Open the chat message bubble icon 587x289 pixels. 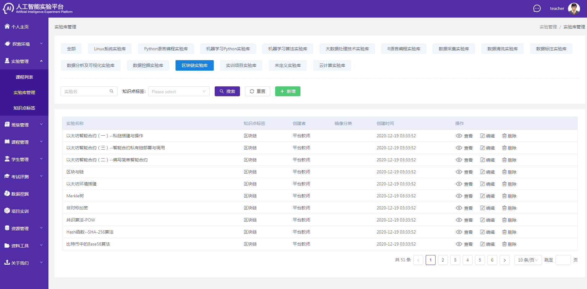[537, 9]
